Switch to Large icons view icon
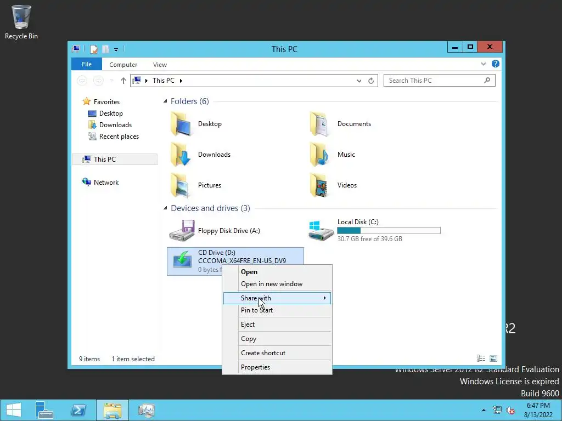 point(493,359)
